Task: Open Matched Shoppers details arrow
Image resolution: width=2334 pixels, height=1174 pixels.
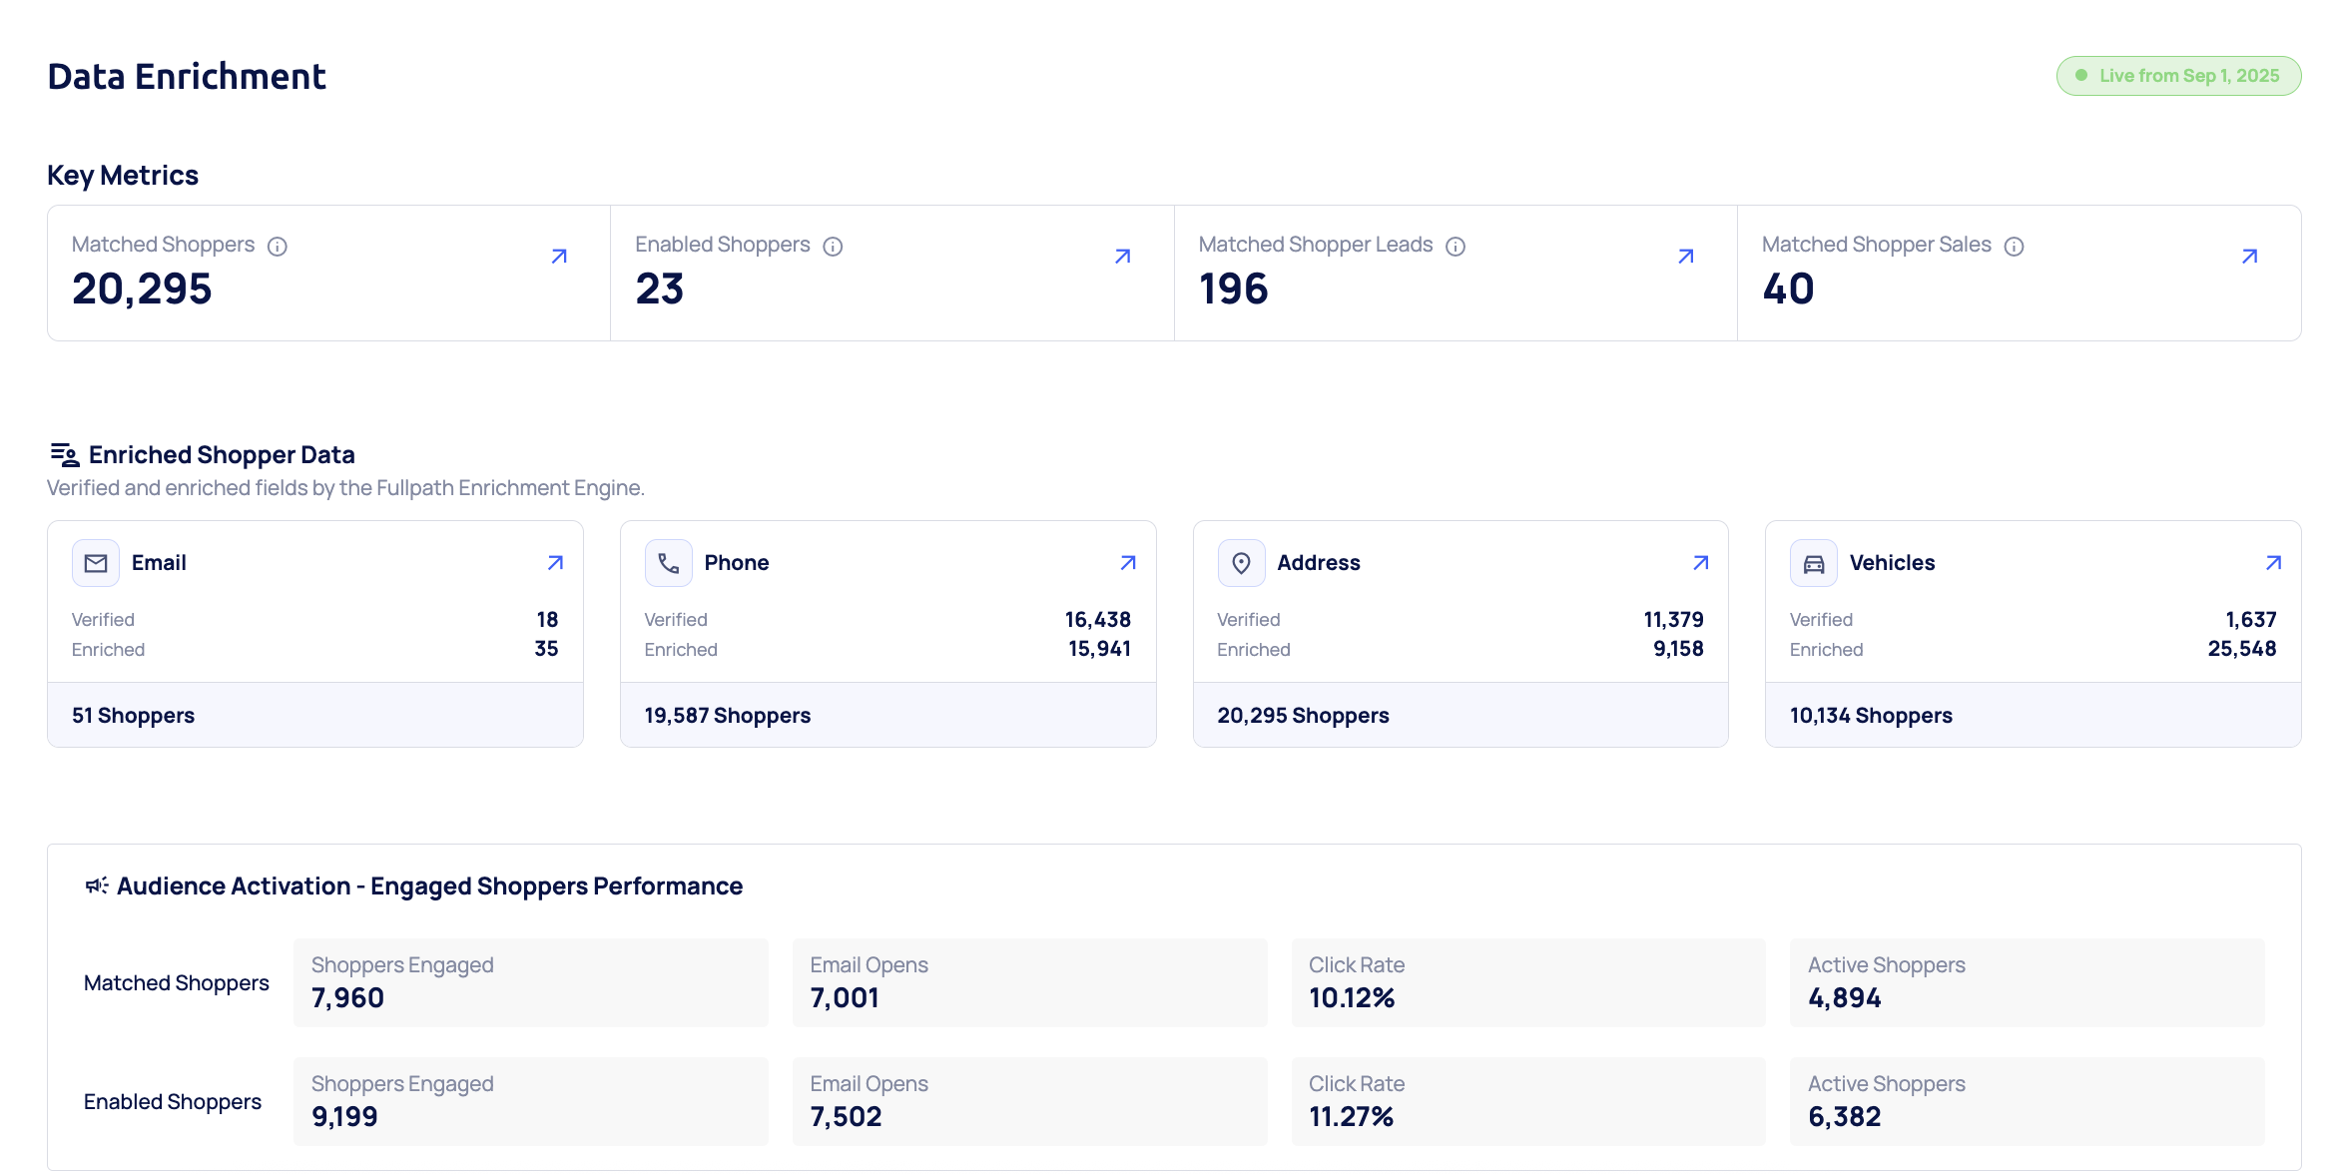Action: (559, 257)
